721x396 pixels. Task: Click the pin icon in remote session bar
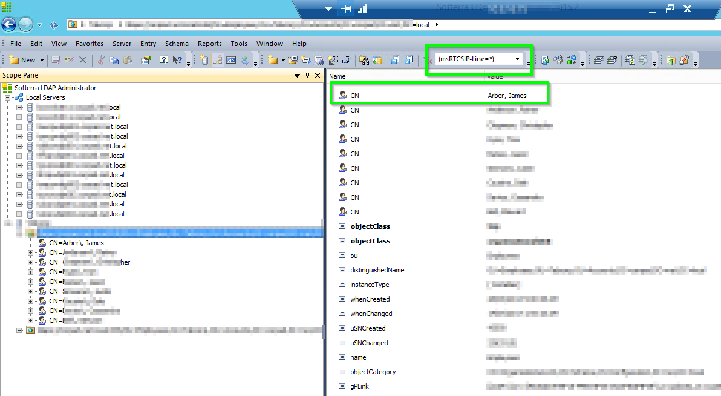point(347,8)
